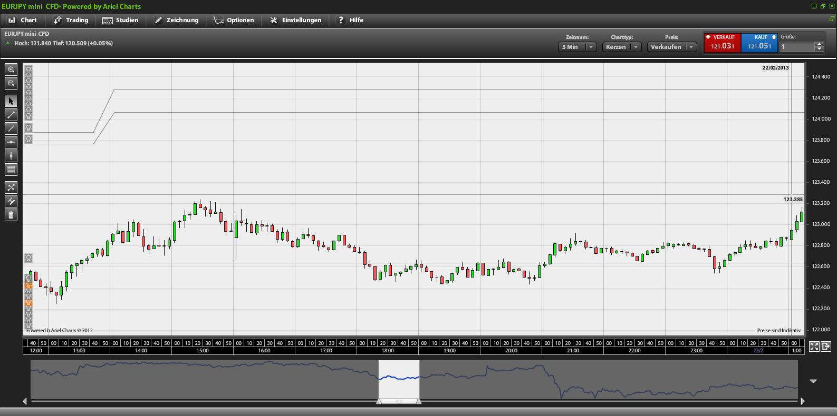Pick the horizontal line tool

11,142
